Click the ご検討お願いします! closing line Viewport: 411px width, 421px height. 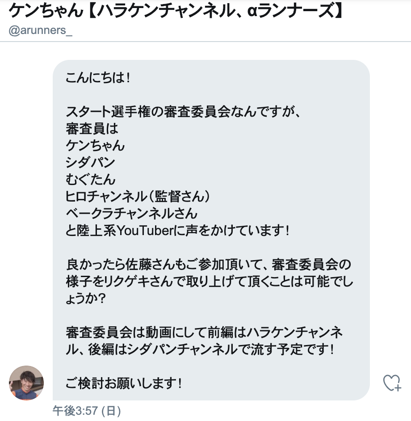coord(124,383)
